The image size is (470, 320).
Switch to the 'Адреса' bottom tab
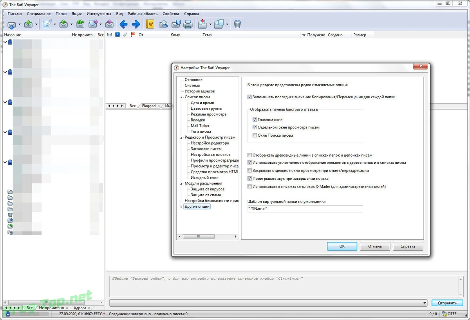point(80,308)
